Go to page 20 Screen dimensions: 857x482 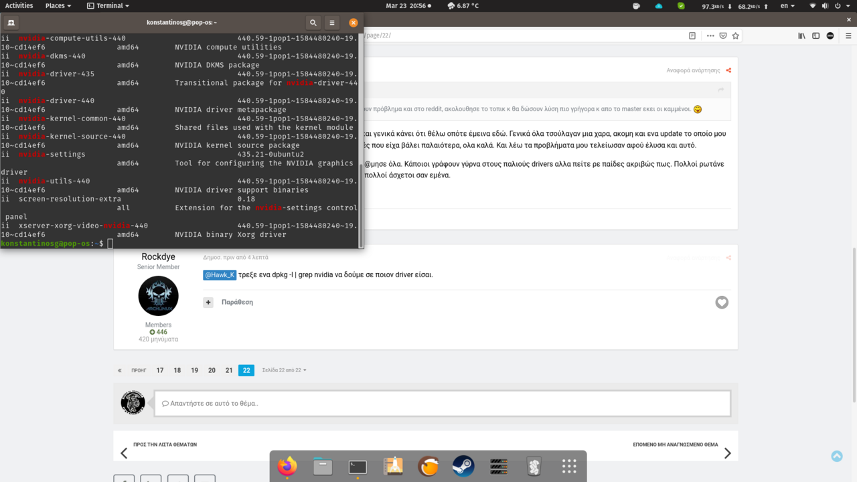pyautogui.click(x=212, y=370)
